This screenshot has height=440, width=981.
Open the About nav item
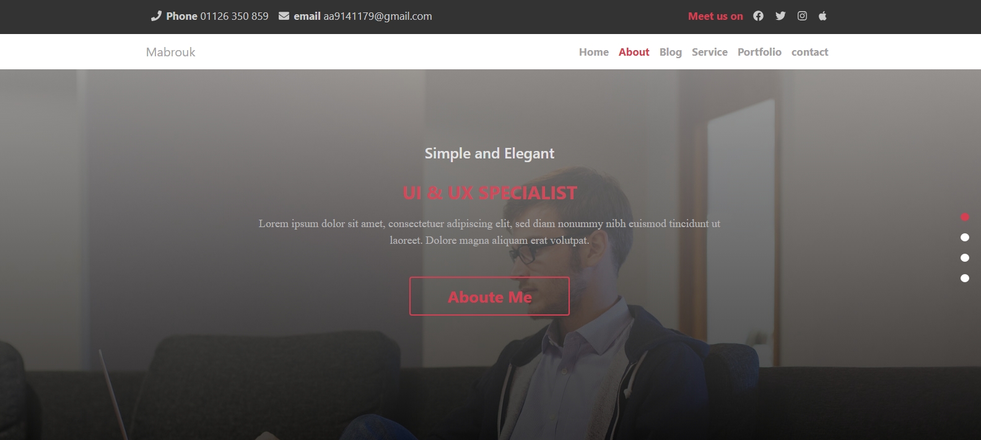[634, 52]
